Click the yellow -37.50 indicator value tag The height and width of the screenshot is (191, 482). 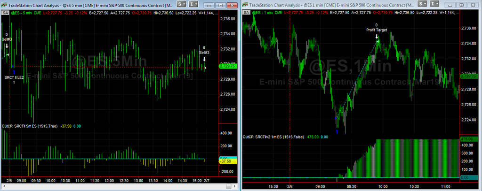pos(227,161)
